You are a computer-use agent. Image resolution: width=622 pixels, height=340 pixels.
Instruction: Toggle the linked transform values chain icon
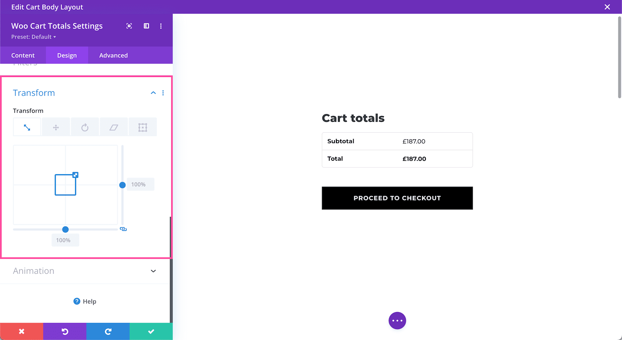[x=123, y=229]
